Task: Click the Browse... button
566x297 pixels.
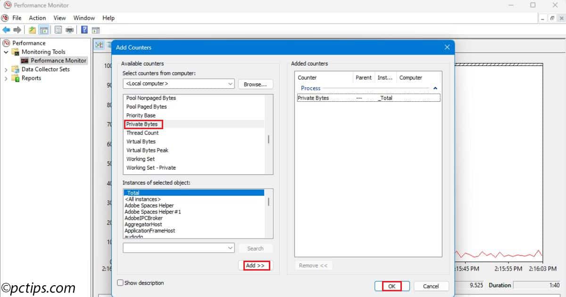Action: [255, 84]
